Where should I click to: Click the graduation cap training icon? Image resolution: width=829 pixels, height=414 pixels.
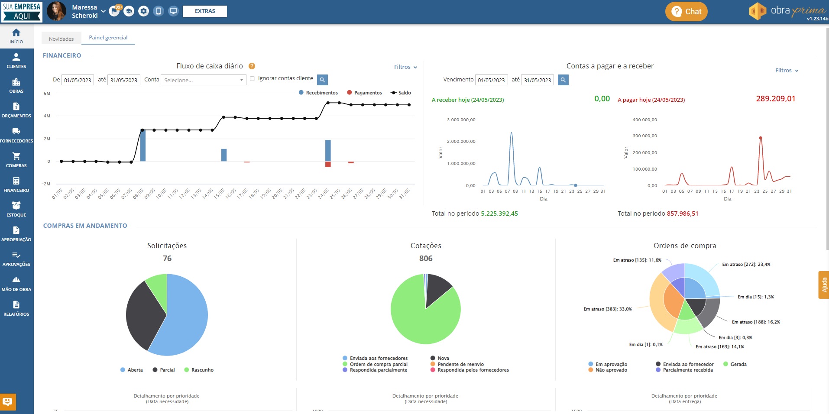[129, 11]
